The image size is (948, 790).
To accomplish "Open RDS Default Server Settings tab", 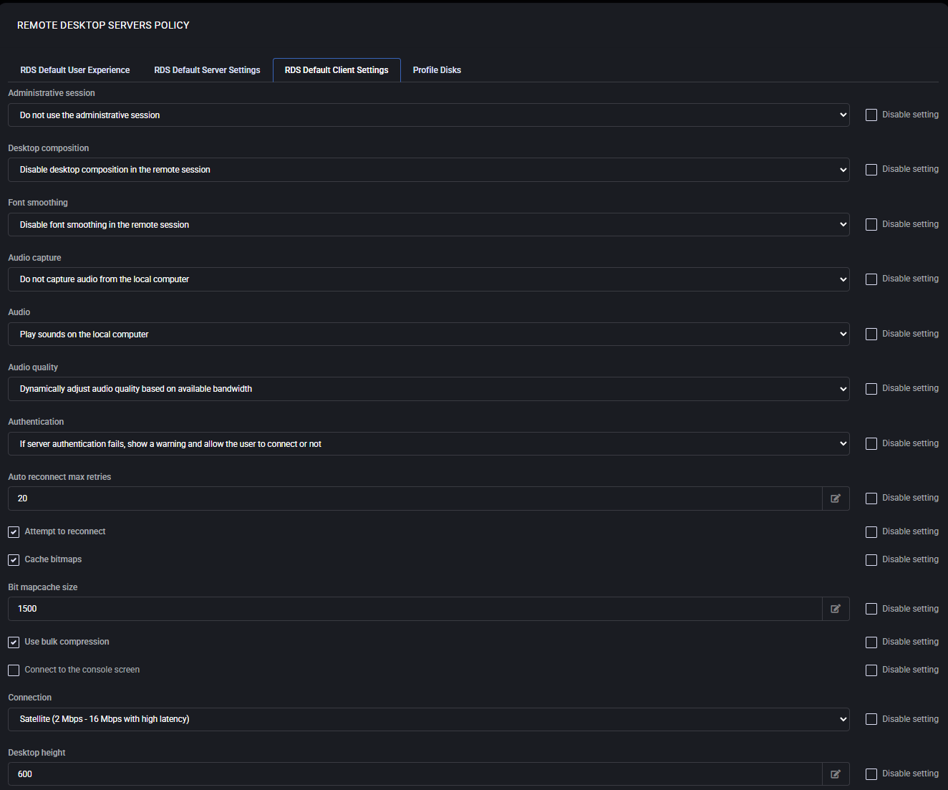I will point(207,70).
